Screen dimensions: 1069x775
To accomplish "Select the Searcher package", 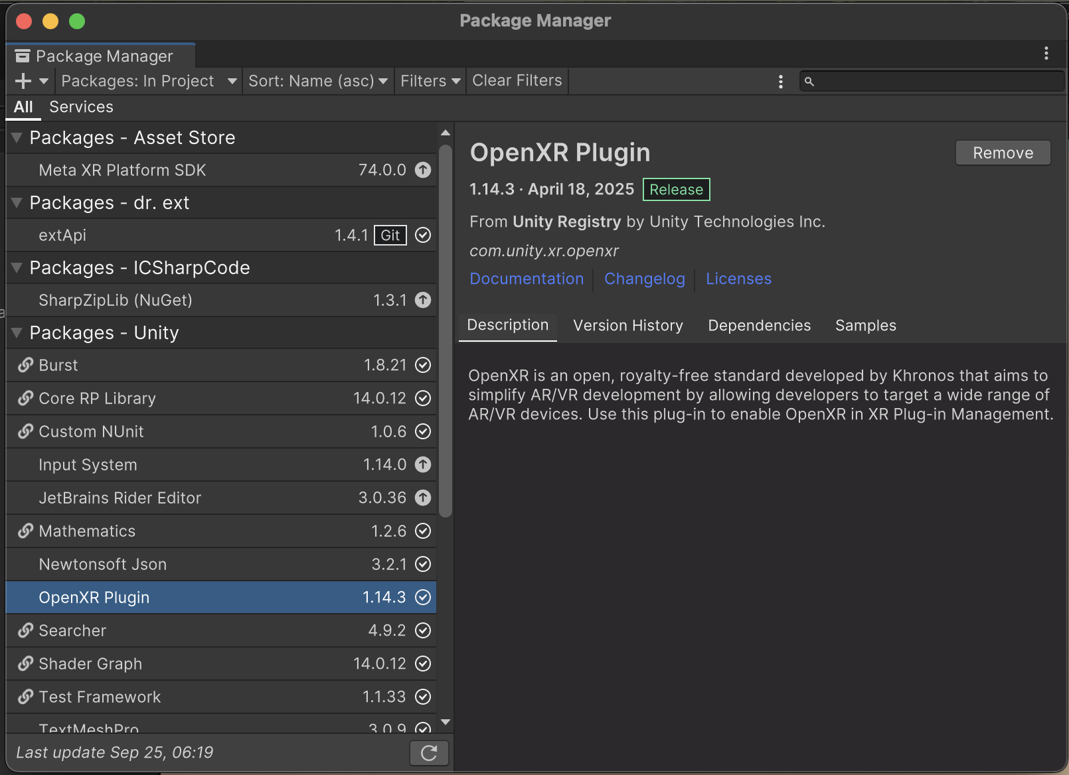I will pyautogui.click(x=221, y=631).
